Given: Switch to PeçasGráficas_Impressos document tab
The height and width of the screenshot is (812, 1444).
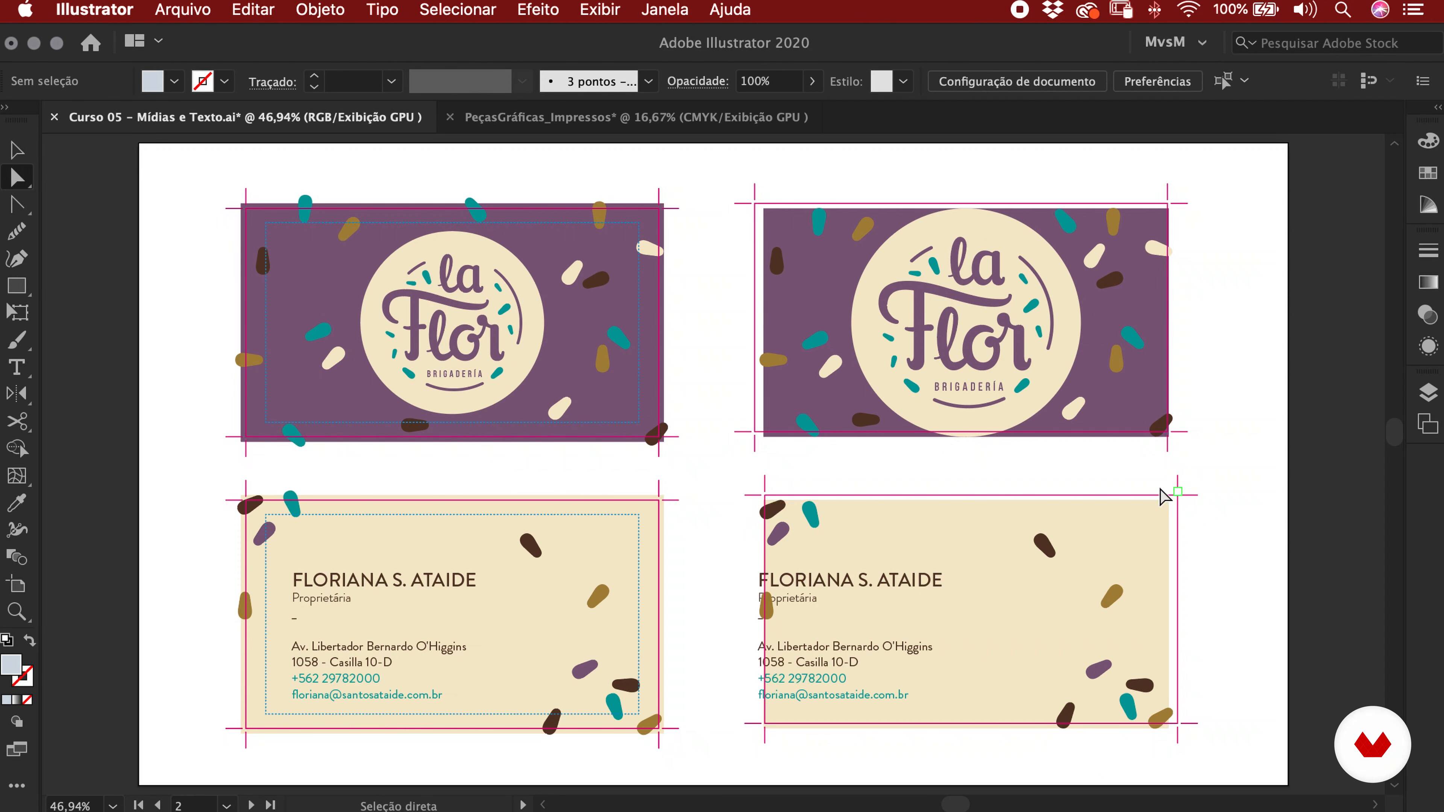Looking at the screenshot, I should pos(636,117).
